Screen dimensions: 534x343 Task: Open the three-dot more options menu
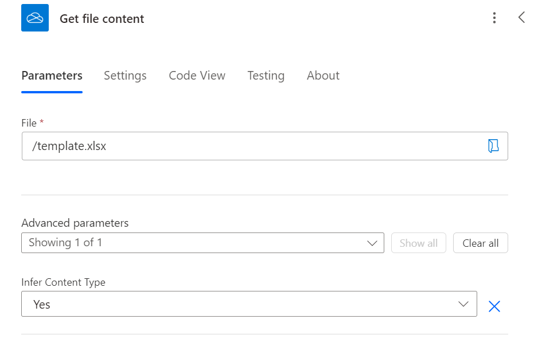494,18
